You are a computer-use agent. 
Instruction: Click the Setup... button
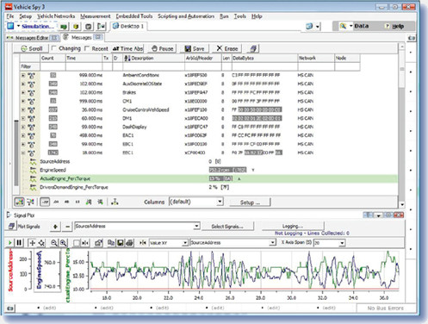[250, 202]
